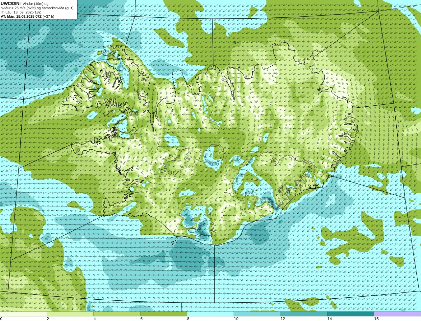
Task: Click the '14' tick label on the scale
Action: tap(330, 319)
